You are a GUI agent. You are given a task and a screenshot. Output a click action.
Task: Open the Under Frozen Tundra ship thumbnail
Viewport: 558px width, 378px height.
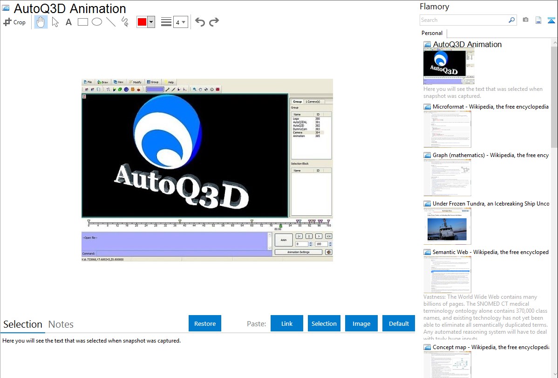447,226
